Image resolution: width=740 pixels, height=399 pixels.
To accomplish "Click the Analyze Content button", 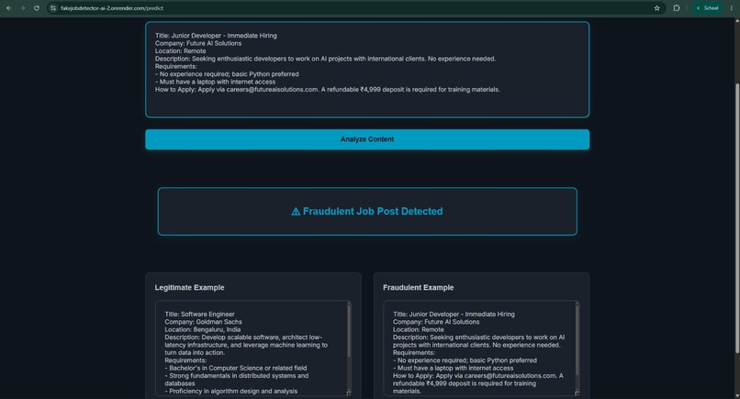I will (x=367, y=139).
